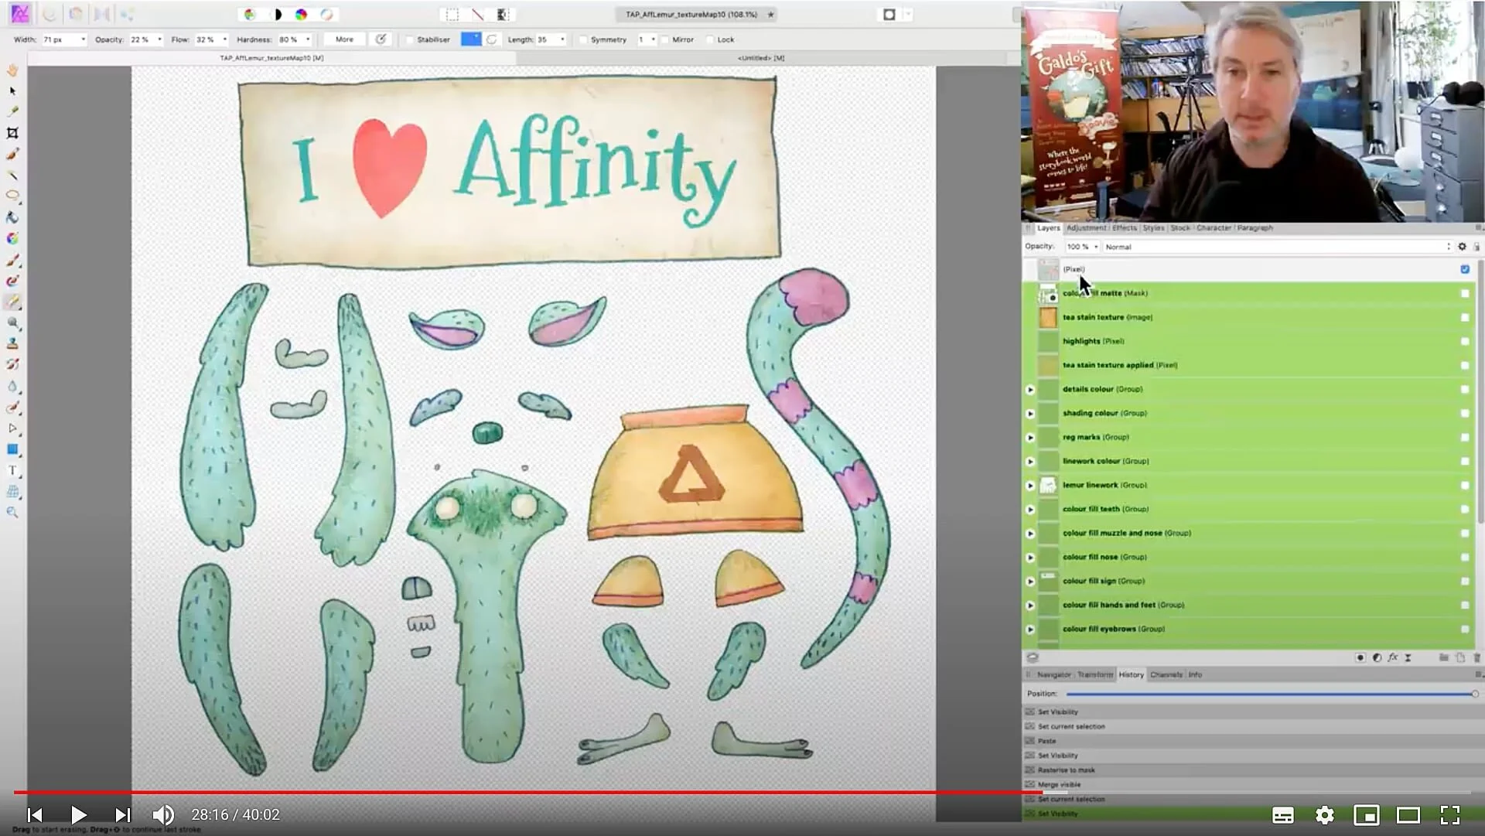Select the Artistic Text tool
The height and width of the screenshot is (836, 1485).
tap(12, 470)
